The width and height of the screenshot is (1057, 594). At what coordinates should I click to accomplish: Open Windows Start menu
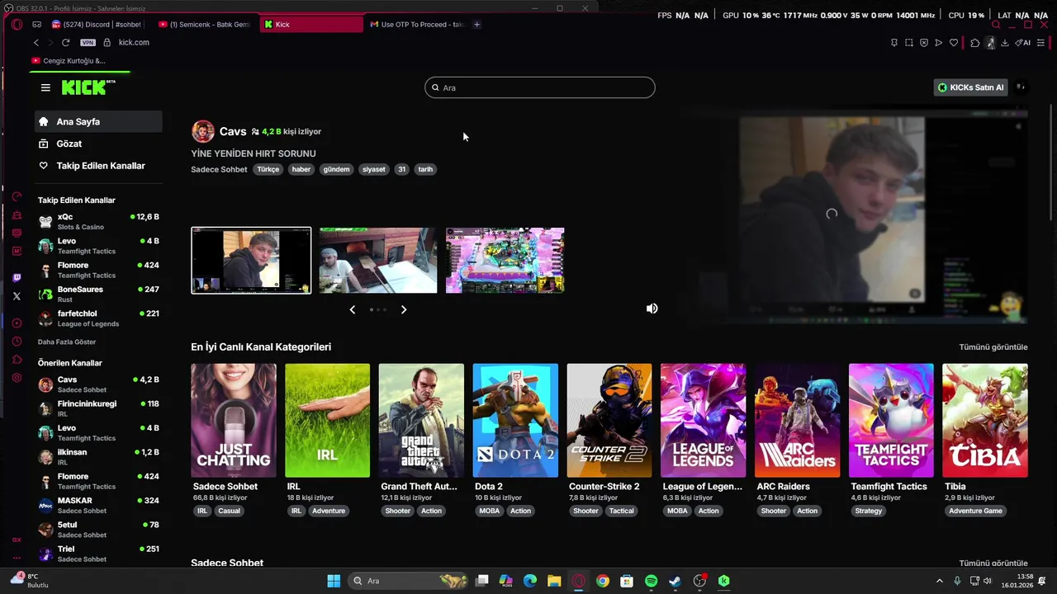334,581
